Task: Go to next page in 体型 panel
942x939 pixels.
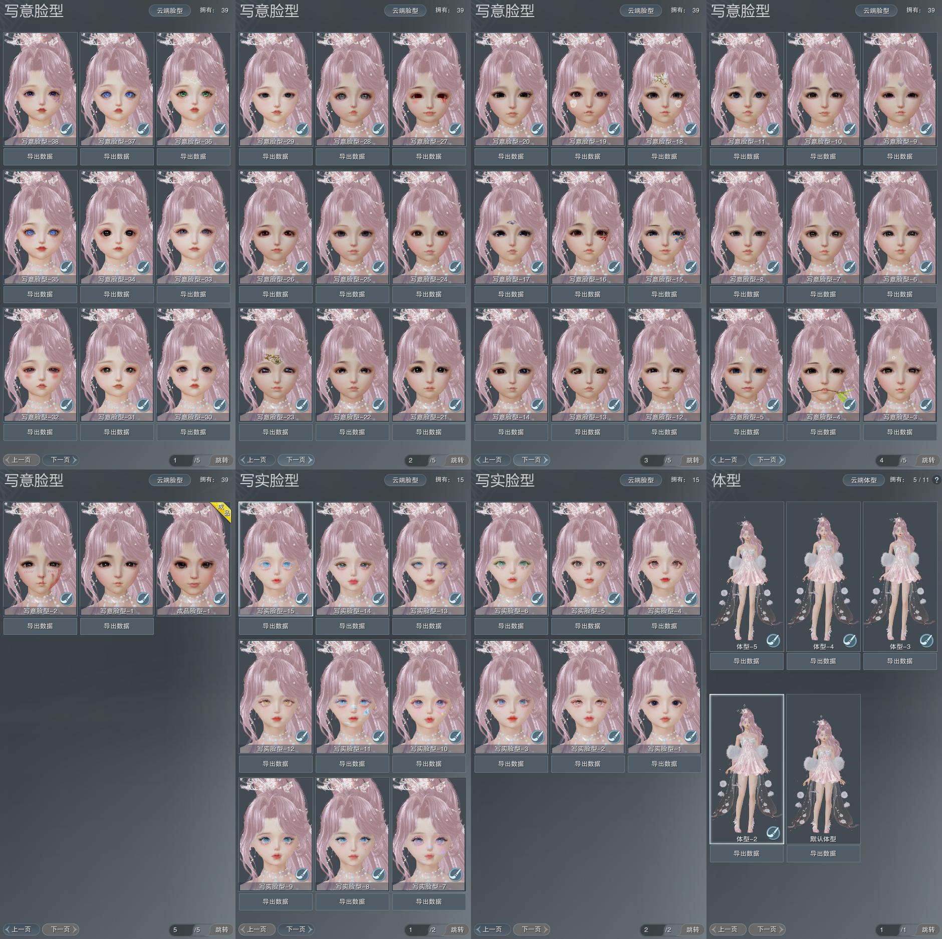Action: coord(767,929)
